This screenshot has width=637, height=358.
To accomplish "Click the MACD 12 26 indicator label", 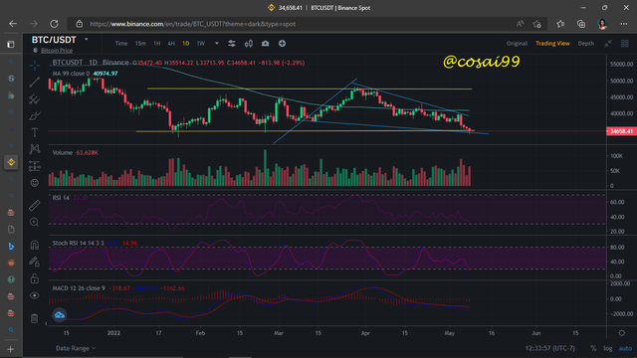I will click(x=79, y=288).
